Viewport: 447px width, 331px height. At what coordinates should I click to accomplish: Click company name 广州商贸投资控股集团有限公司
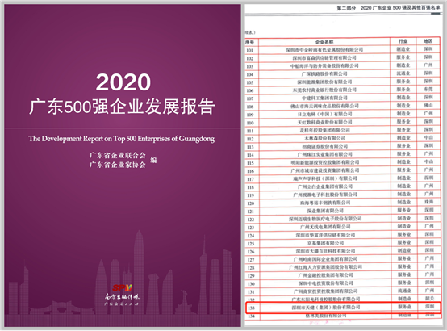point(325,291)
